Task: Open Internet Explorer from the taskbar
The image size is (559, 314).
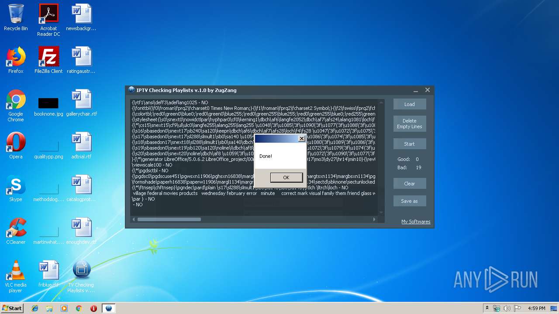Action: click(35, 308)
